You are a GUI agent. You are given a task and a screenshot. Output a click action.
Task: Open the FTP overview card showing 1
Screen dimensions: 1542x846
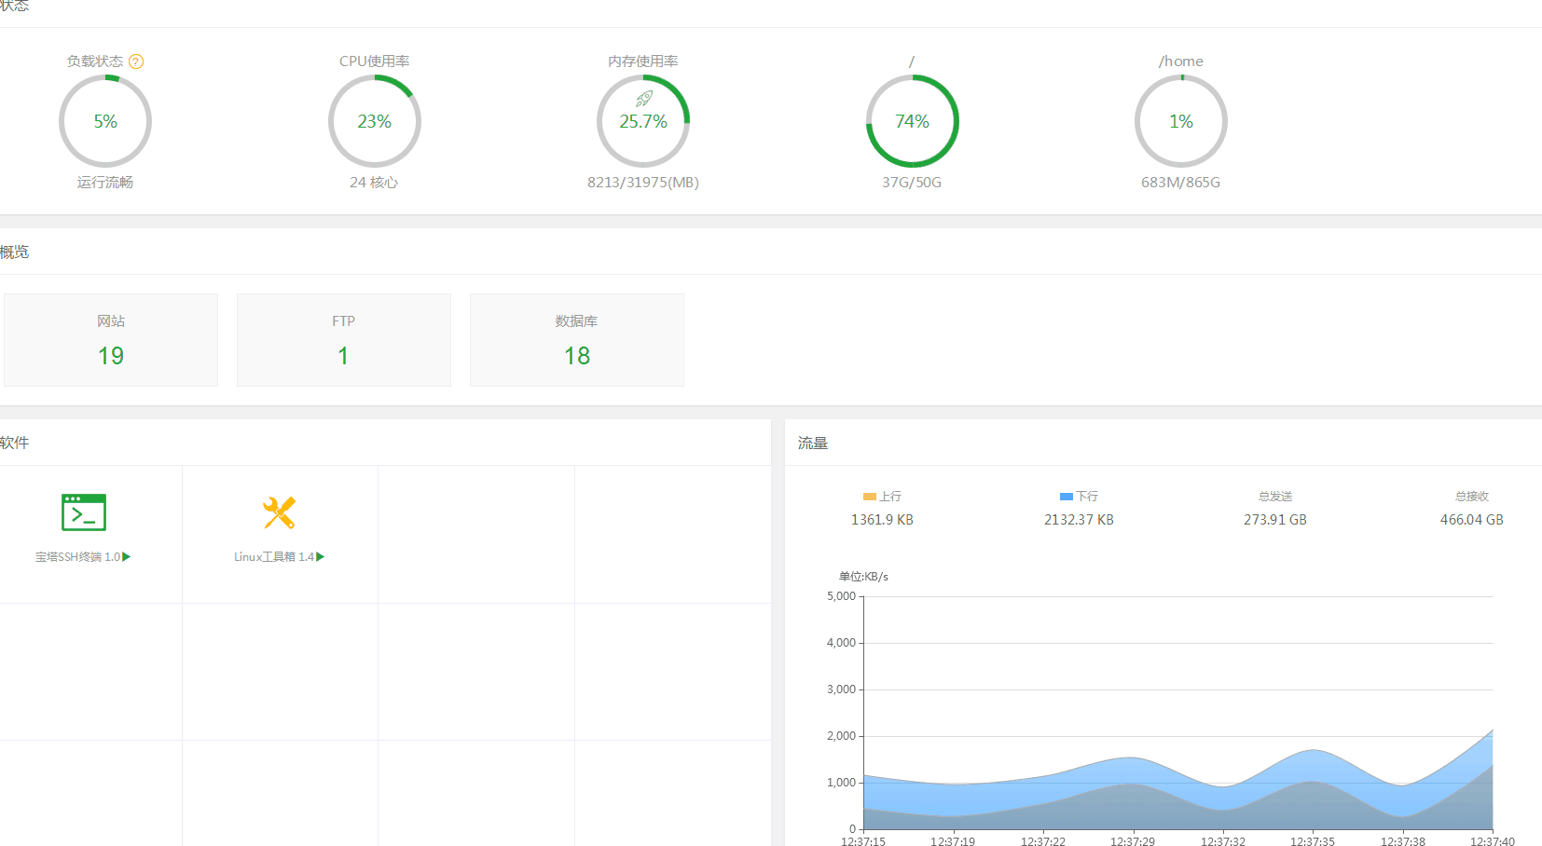coord(344,340)
